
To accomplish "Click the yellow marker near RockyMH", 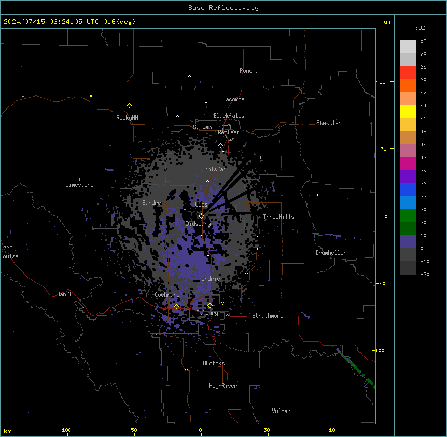I will 130,105.
